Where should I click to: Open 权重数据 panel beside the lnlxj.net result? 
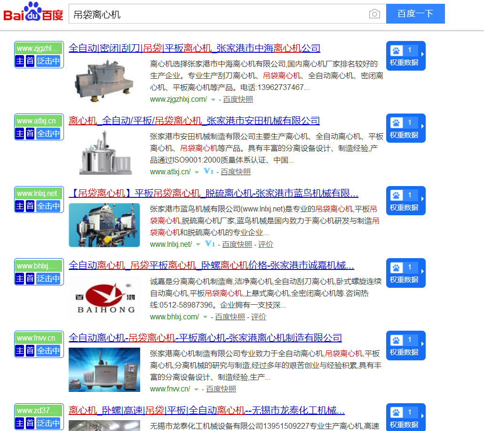click(405, 201)
